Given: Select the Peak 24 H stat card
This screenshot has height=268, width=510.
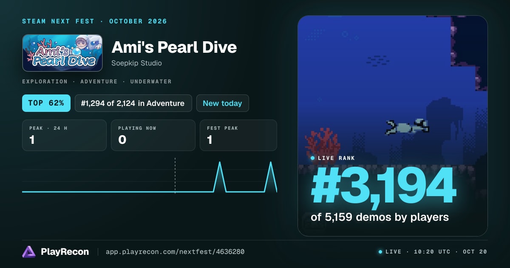Looking at the screenshot, I should tap(64, 135).
